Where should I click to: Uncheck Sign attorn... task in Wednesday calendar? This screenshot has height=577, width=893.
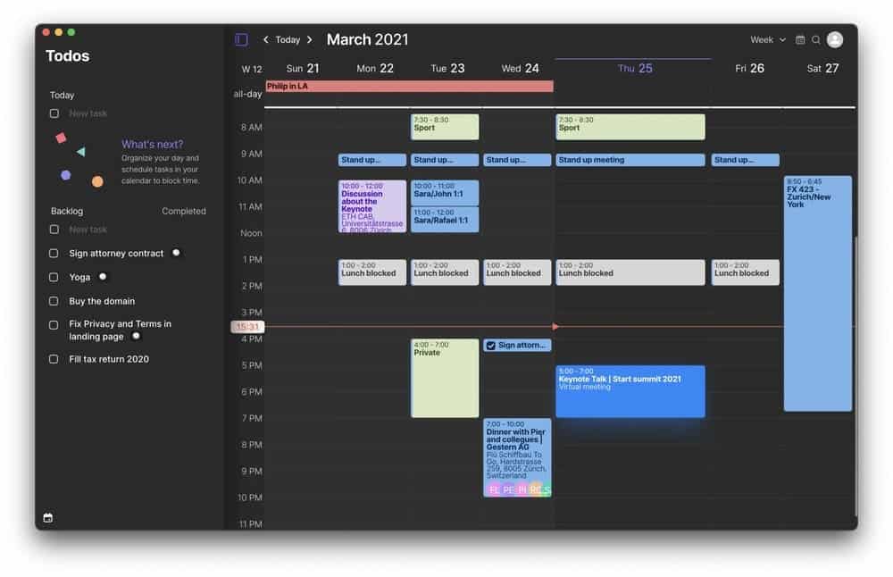491,345
